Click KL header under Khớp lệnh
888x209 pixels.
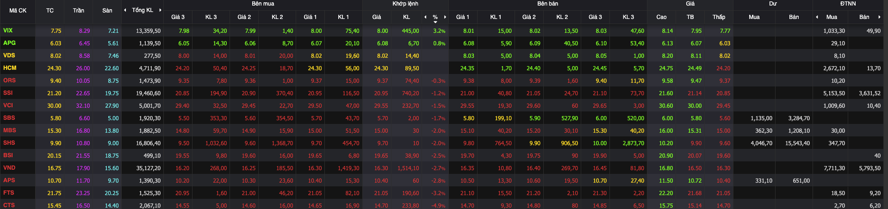tap(406, 17)
